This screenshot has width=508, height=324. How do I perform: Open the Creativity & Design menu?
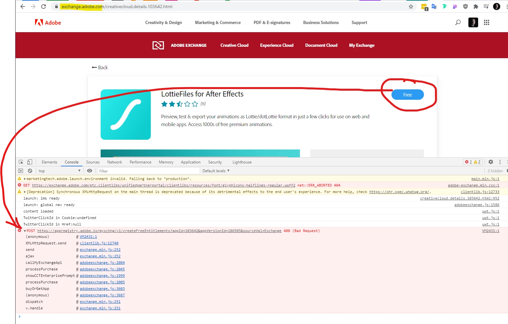(164, 22)
